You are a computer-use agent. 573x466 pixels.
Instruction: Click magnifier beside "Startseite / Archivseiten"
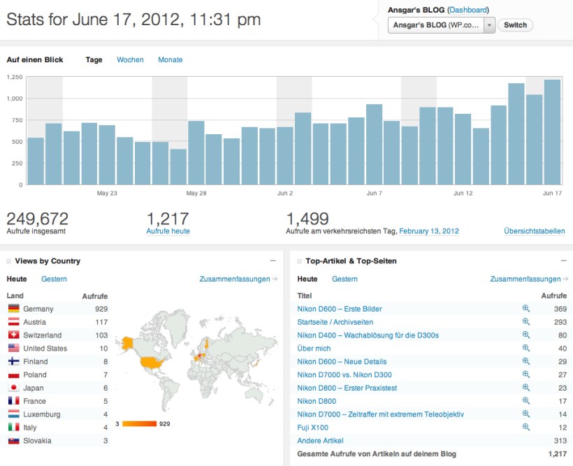[525, 322]
